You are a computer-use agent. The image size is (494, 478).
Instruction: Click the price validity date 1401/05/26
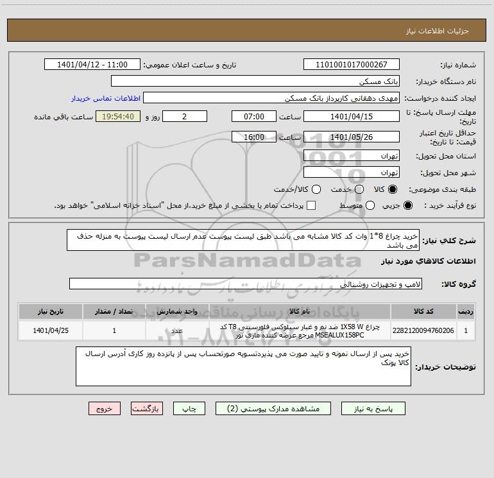[352, 137]
